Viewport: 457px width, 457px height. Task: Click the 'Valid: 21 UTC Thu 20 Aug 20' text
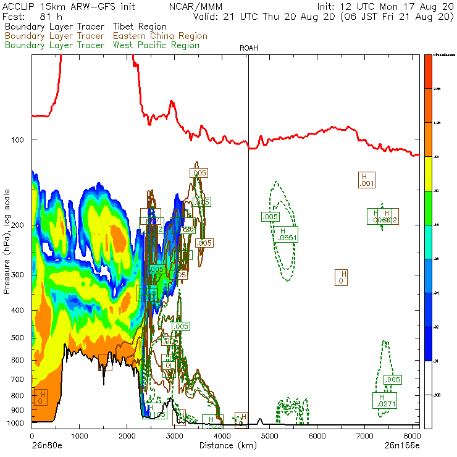(x=264, y=16)
